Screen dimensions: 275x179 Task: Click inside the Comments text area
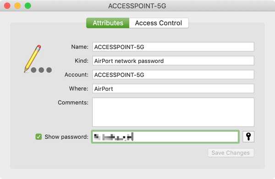pyautogui.click(x=173, y=112)
